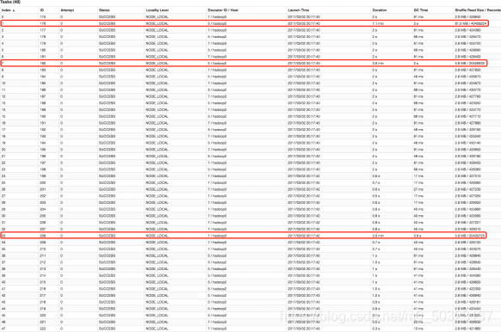The image size is (501, 332).
Task: Select the shuffle read size cell in task ID 176 row
Action: tap(471, 23)
